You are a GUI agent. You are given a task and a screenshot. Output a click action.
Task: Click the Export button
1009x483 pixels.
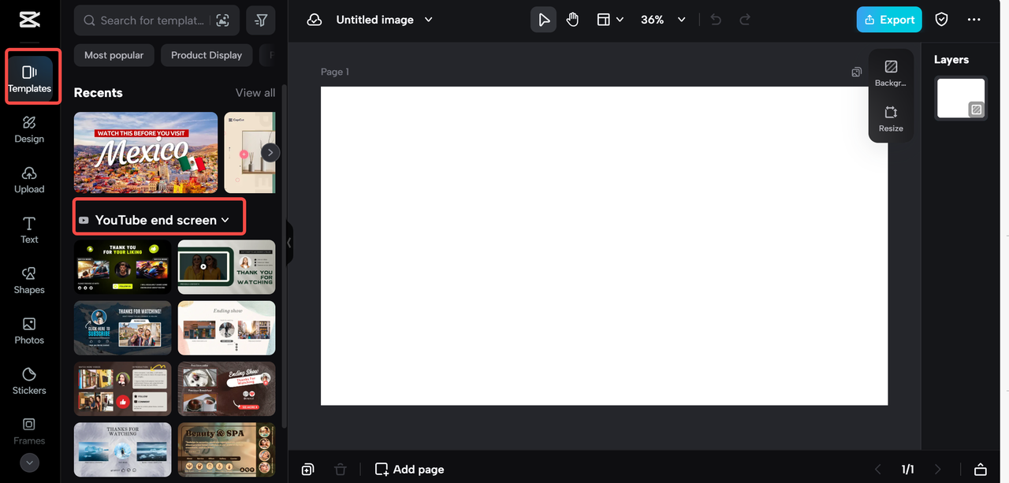tap(889, 20)
